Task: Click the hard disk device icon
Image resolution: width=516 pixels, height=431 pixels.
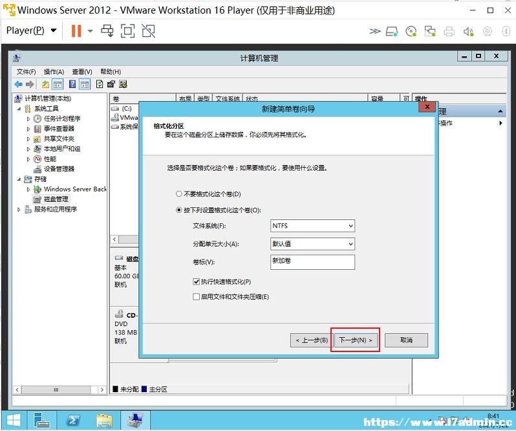Action: pos(392,31)
